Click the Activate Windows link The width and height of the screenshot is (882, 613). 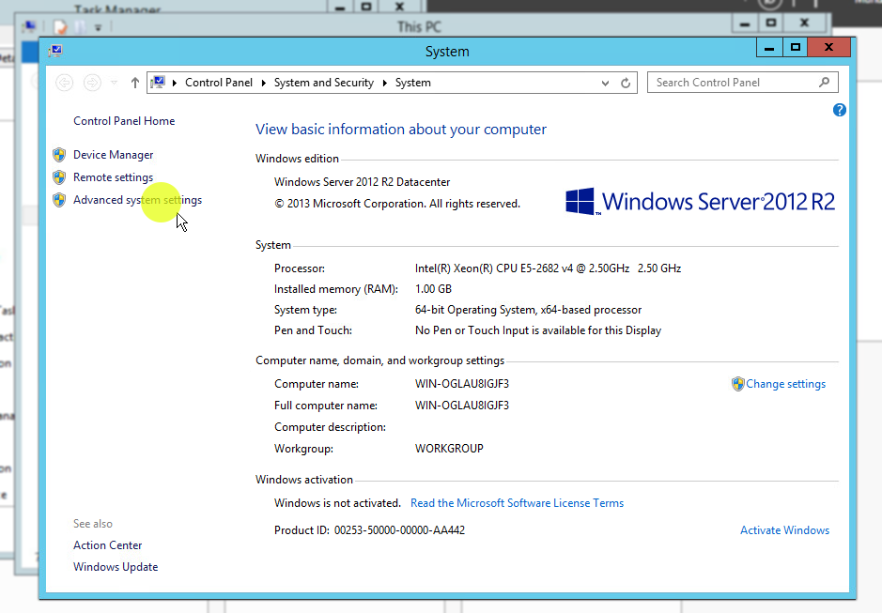click(x=784, y=530)
